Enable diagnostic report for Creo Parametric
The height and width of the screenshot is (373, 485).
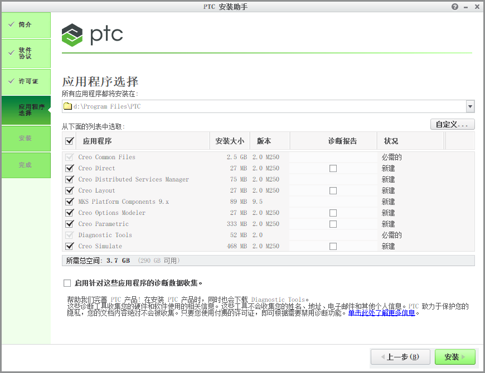(333, 224)
